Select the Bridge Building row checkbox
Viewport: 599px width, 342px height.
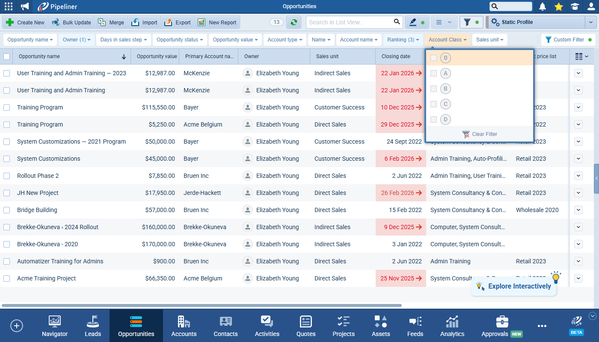tap(7, 210)
